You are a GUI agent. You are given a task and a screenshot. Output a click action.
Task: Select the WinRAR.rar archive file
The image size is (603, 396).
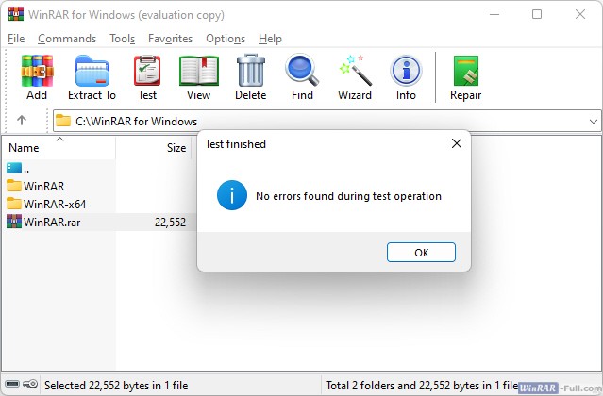click(52, 222)
